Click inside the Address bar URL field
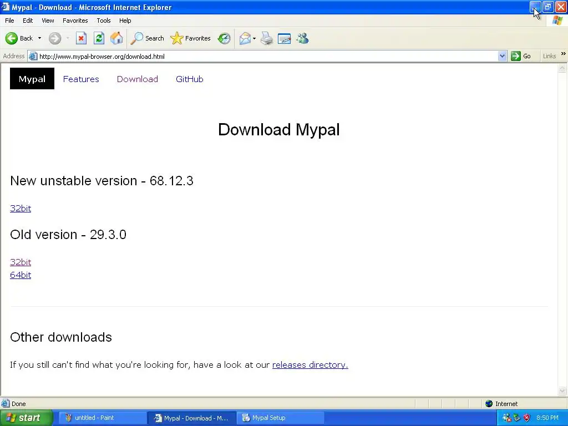This screenshot has height=426, width=568. [x=268, y=56]
